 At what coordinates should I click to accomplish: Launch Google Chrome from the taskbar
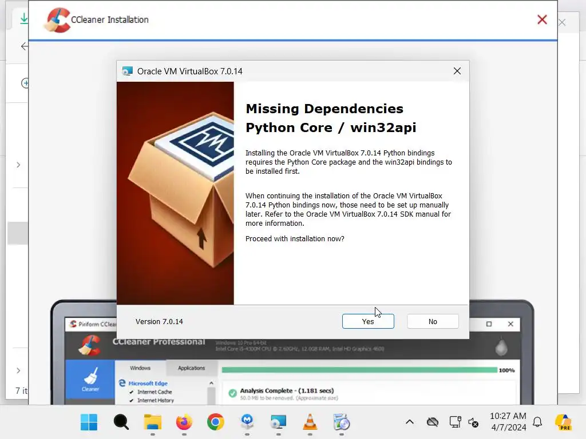[x=216, y=422]
